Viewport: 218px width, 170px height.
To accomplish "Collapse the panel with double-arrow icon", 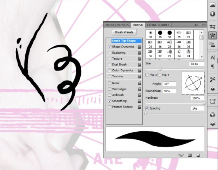I will (196, 25).
